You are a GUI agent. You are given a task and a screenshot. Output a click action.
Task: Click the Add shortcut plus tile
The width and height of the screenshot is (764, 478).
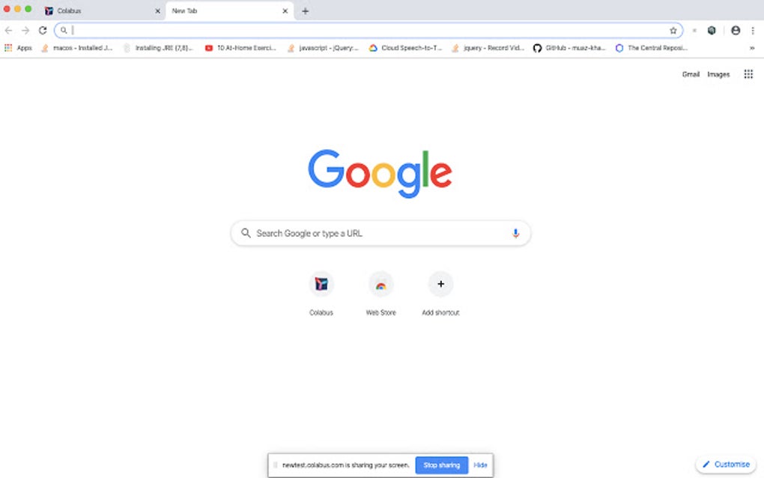pos(440,294)
